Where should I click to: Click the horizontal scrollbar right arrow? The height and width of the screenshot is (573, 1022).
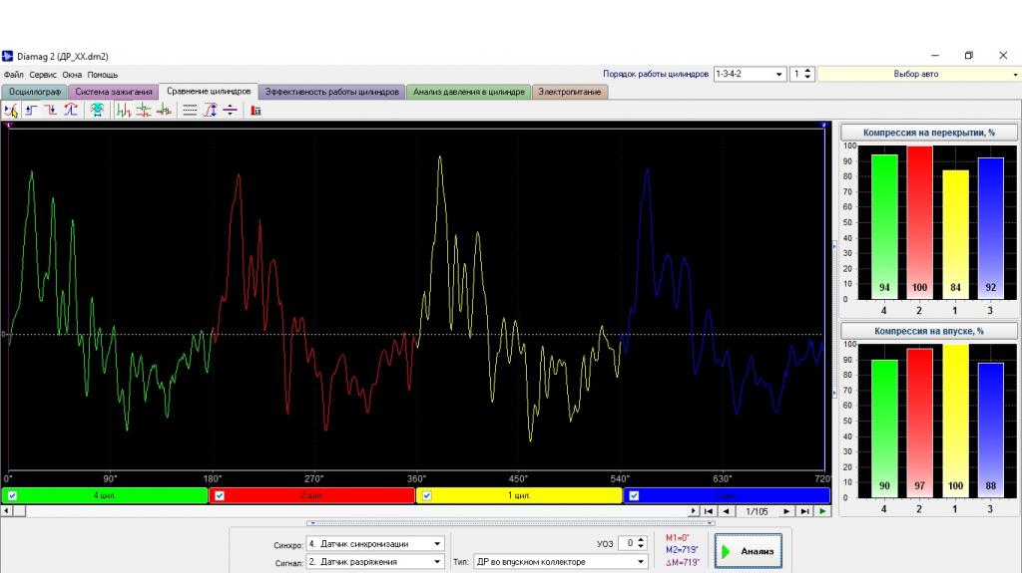point(693,511)
